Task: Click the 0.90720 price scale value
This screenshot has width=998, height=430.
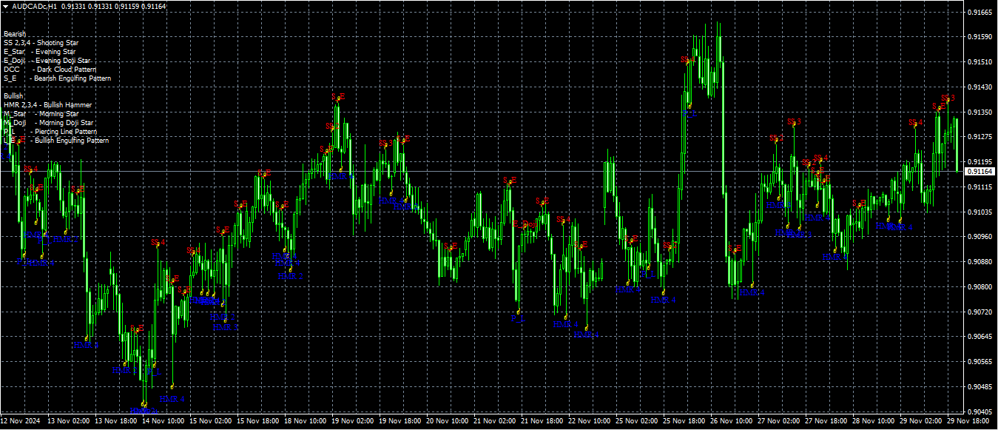Action: coord(980,312)
